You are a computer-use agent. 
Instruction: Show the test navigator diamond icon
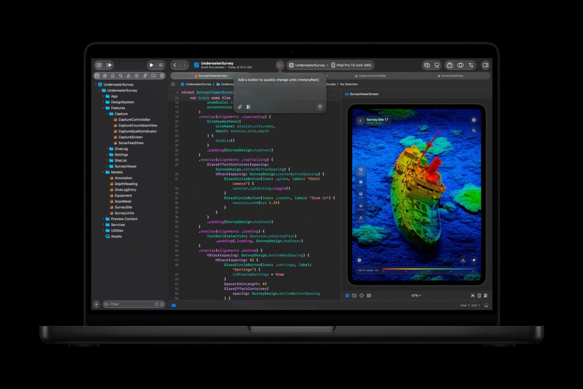tap(136, 76)
